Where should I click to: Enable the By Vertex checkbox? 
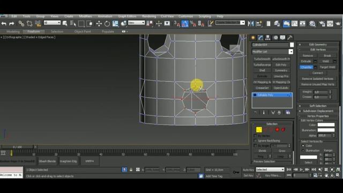[255, 136]
